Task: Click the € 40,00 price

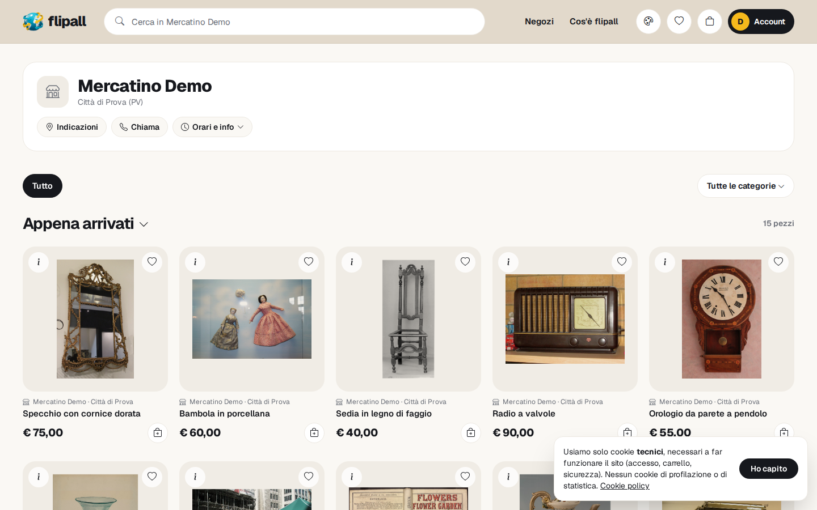Action: [357, 432]
